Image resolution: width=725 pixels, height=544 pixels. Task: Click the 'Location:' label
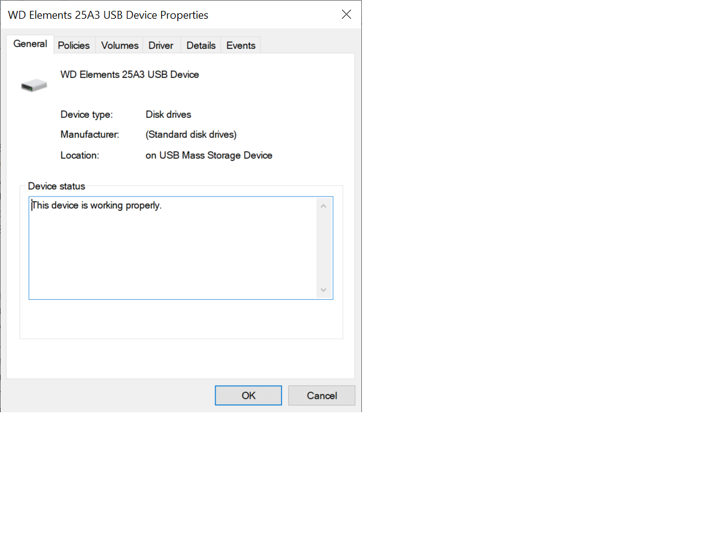tap(80, 155)
